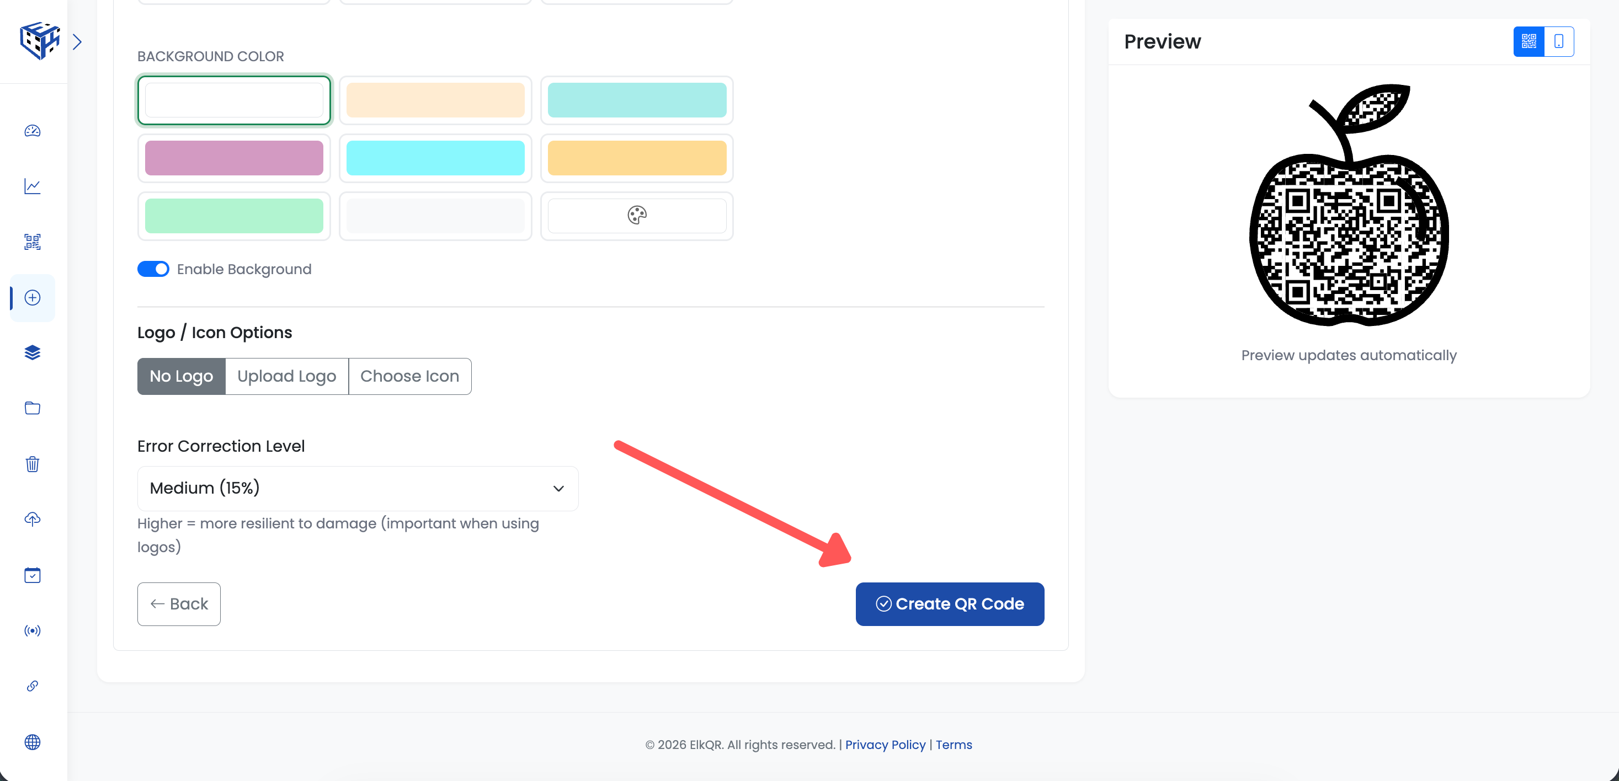
Task: Open the dynamic links icon in sidebar
Action: (32, 686)
